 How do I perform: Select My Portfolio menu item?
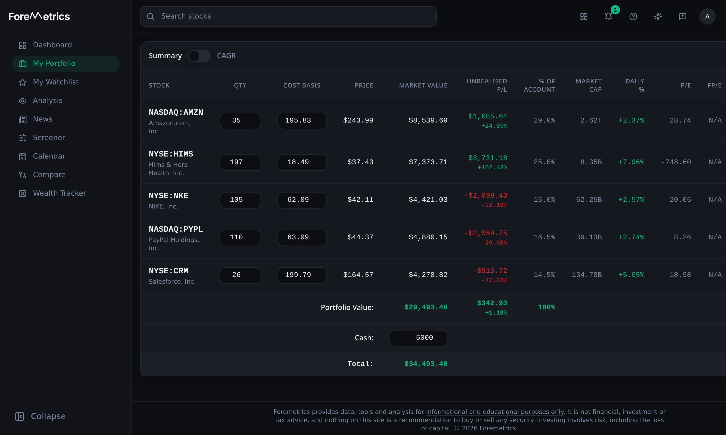(66, 64)
